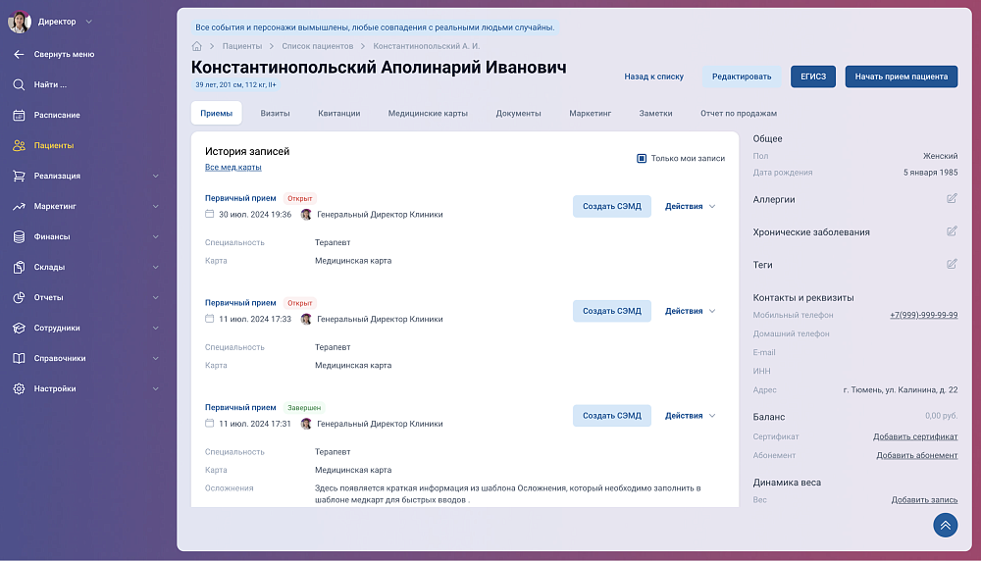Click the ЕГИСЗ button

(x=813, y=76)
